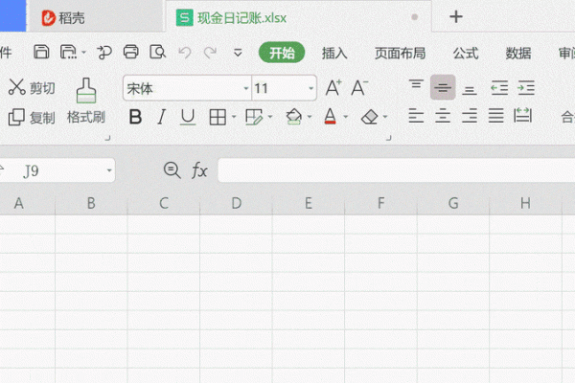Open the Name Box dropdown arrow

click(x=109, y=170)
